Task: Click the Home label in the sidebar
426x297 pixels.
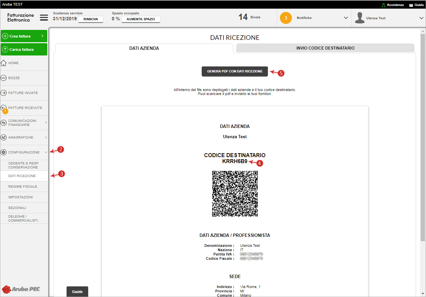Action: point(13,63)
